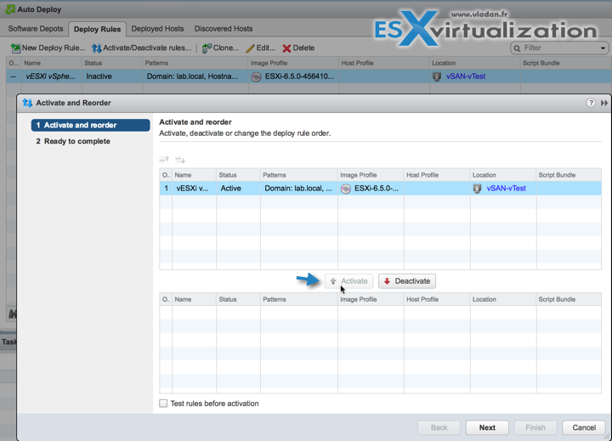612x441 pixels.
Task: Click the Finish button
Action: [x=535, y=427]
